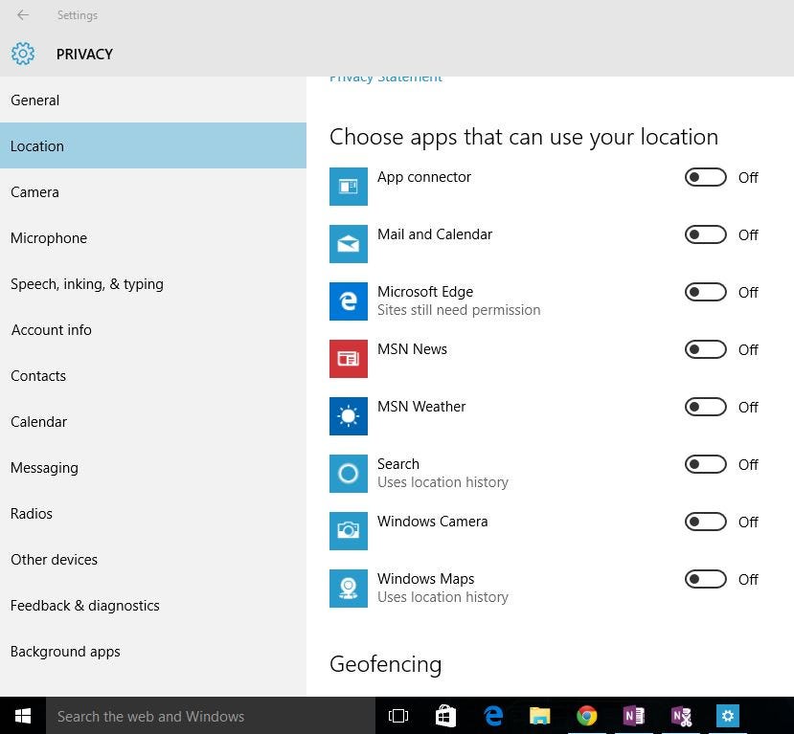
Task: Open Other devices settings
Action: click(153, 560)
